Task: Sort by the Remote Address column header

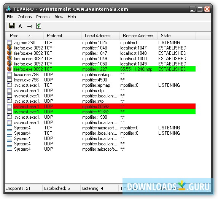Action: 138,36
